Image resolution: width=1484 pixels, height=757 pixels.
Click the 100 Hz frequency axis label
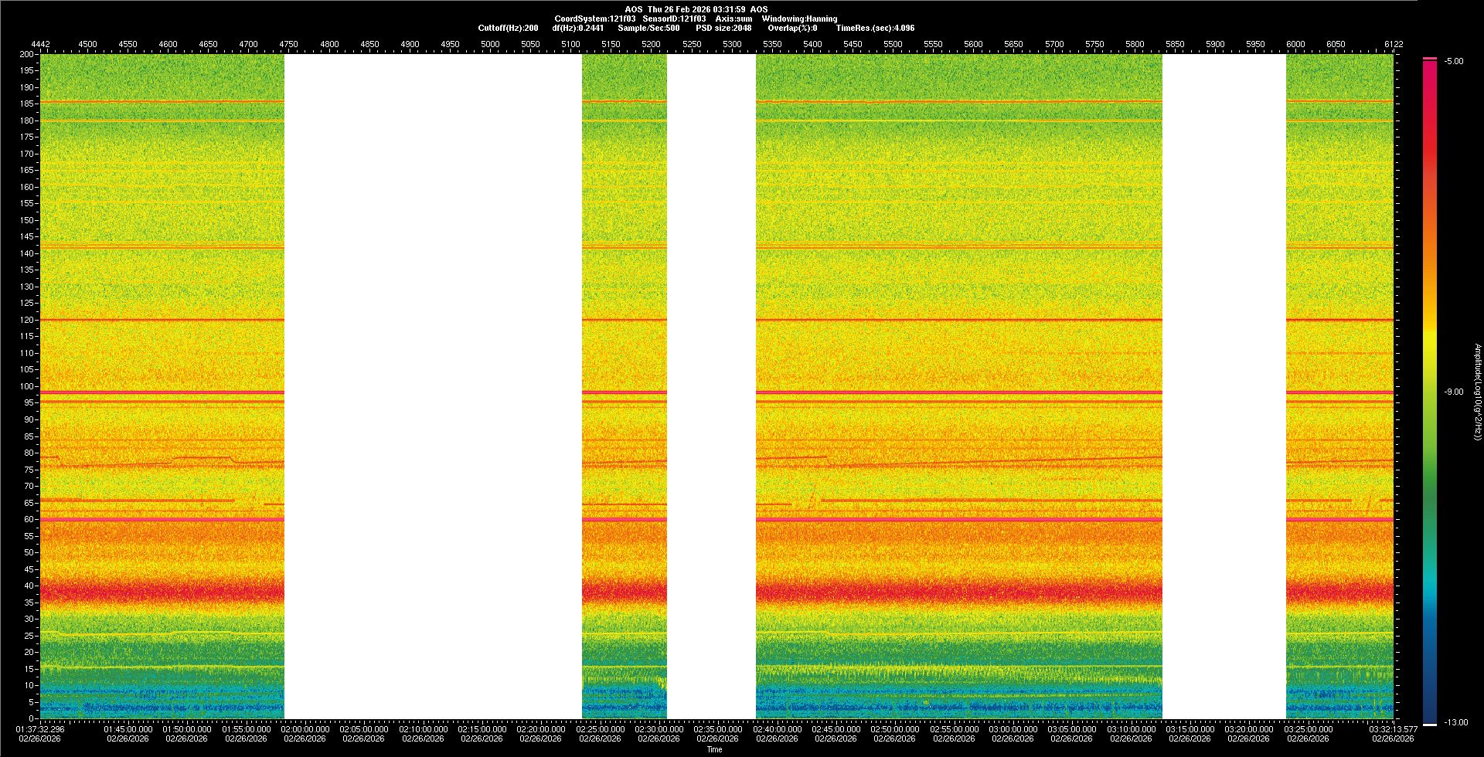[x=27, y=386]
